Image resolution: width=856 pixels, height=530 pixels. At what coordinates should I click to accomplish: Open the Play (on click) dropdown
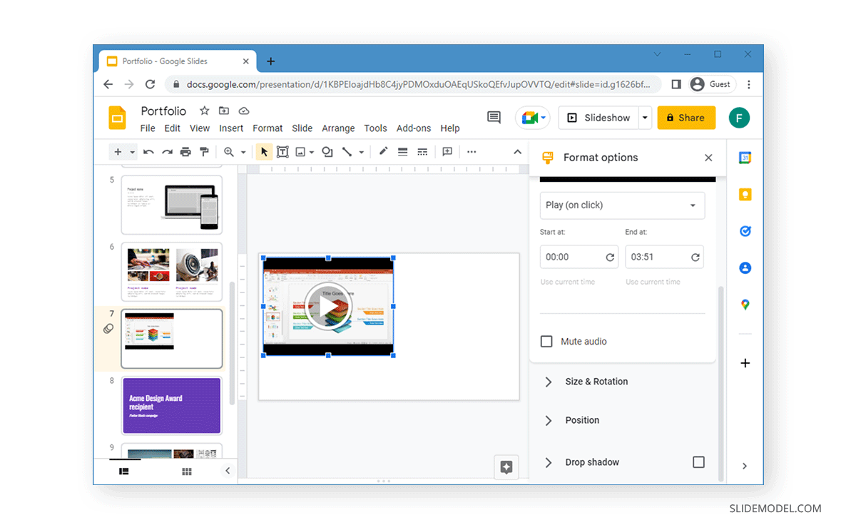pos(622,205)
